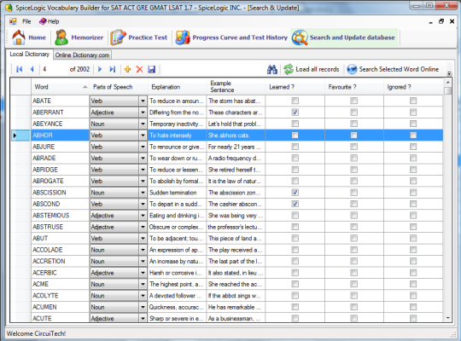Go to next record in navigator
The width and height of the screenshot is (461, 341).
(x=100, y=69)
